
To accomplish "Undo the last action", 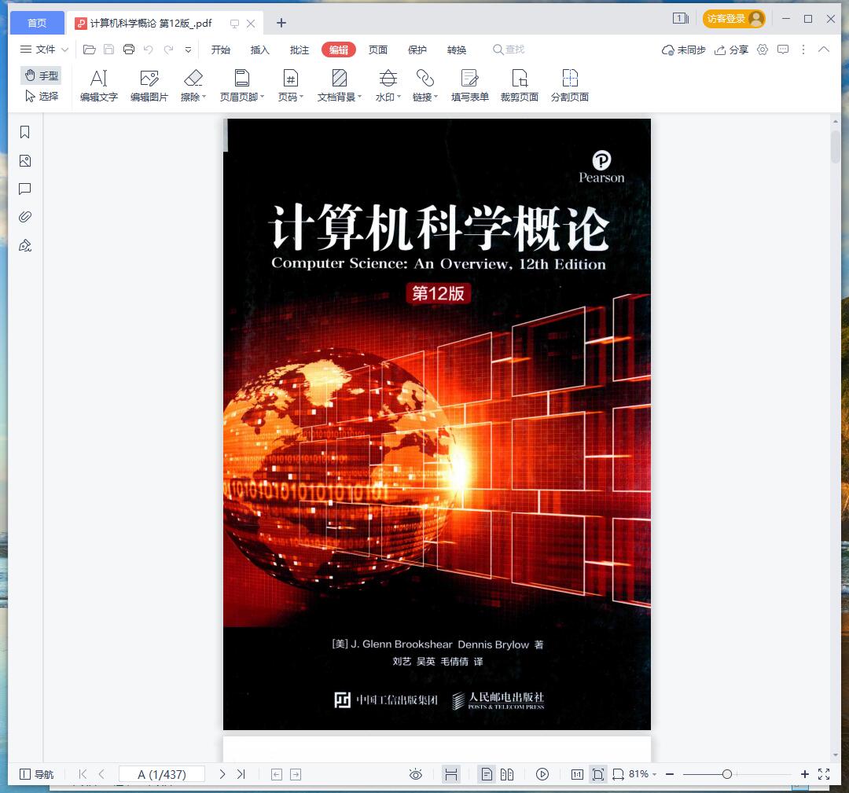I will click(x=149, y=50).
